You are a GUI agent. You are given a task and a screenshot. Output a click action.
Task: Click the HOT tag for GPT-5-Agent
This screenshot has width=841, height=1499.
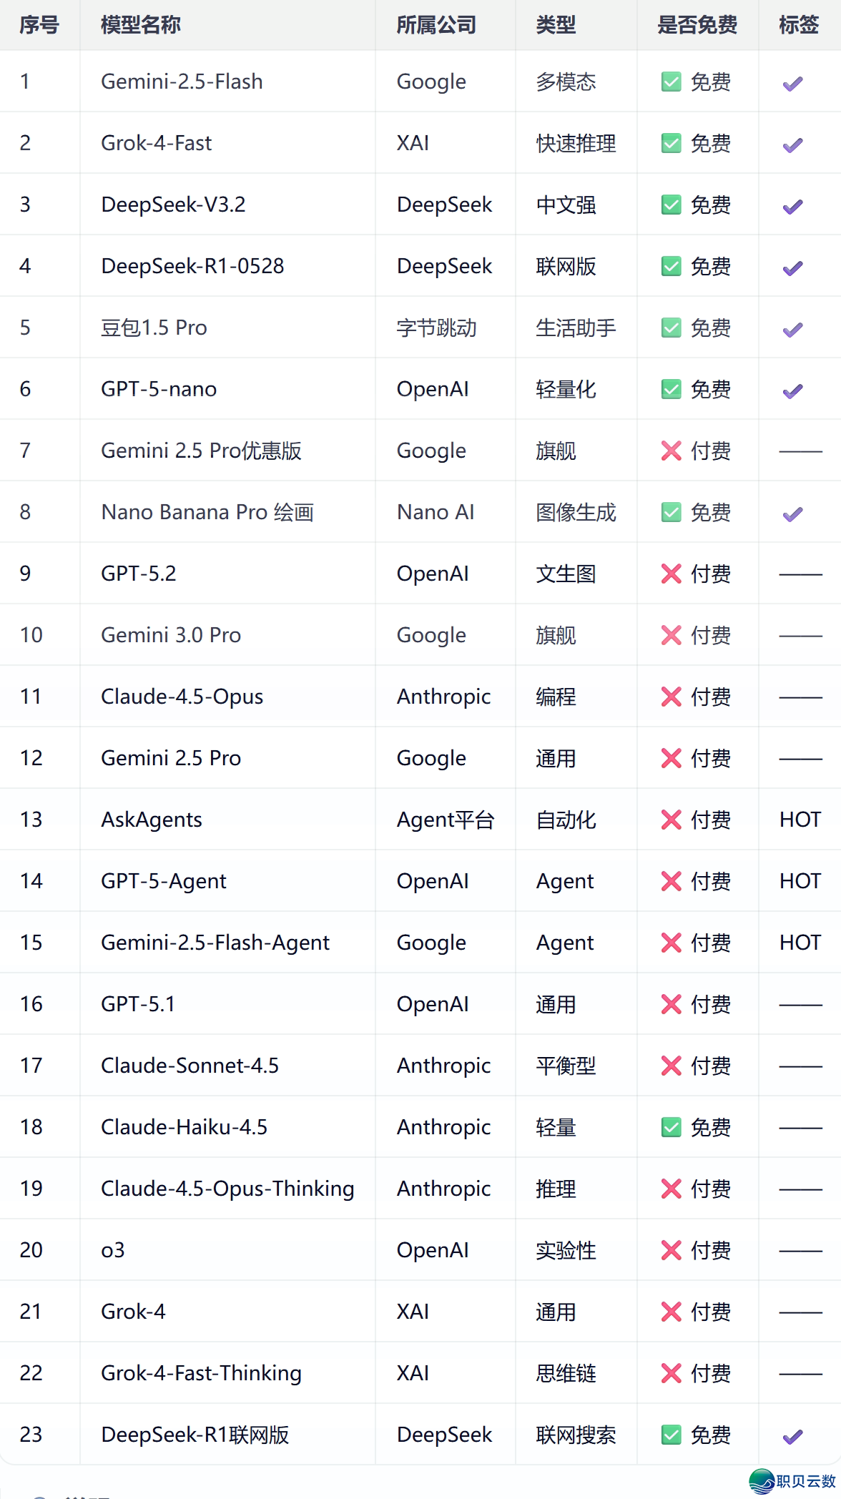(x=800, y=881)
